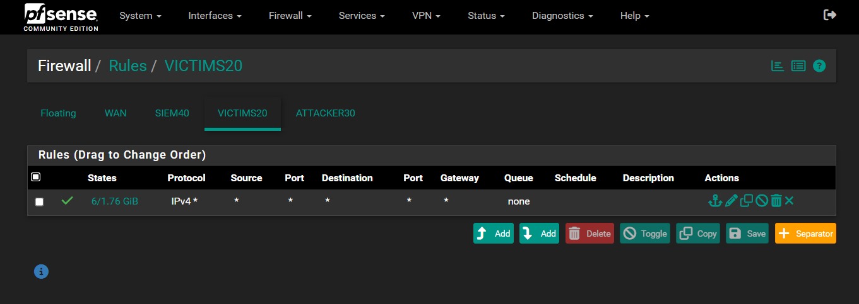Viewport: 859px width, 304px height.
Task: Show the blue info icon details
Action: [41, 271]
